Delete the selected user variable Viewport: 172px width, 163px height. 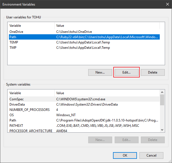(153, 72)
